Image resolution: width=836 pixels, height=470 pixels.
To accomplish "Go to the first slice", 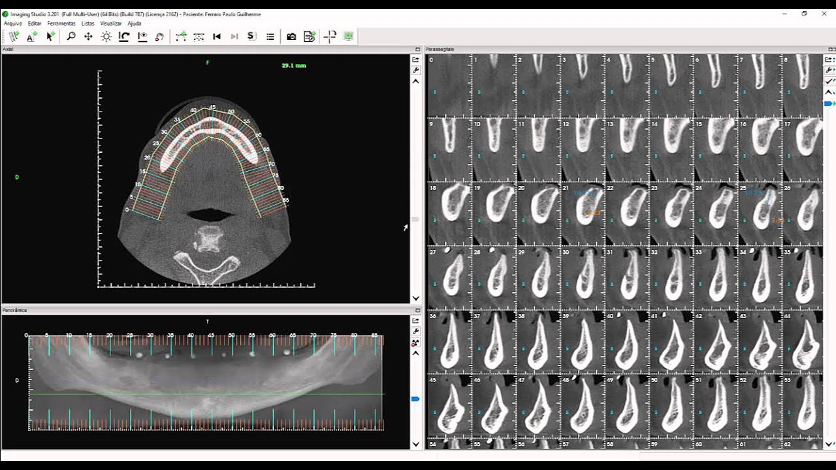I will coord(217,37).
